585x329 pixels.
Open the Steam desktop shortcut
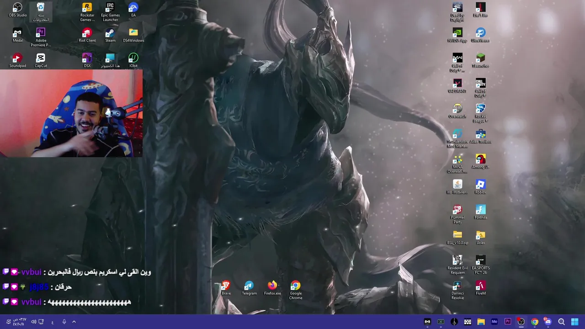[x=110, y=35]
